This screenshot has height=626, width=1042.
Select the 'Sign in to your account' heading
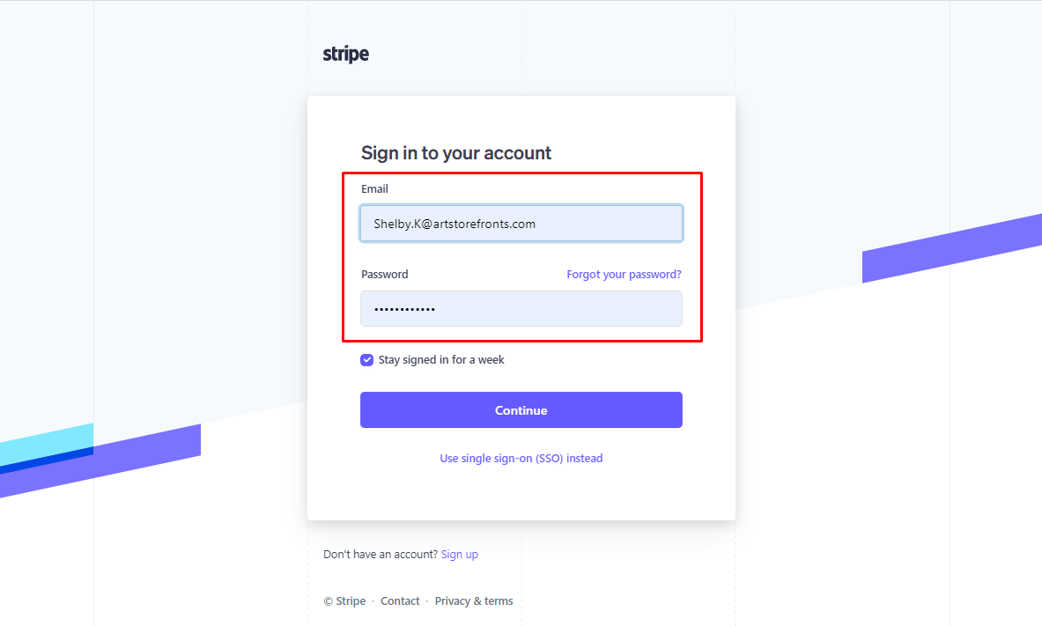click(455, 152)
